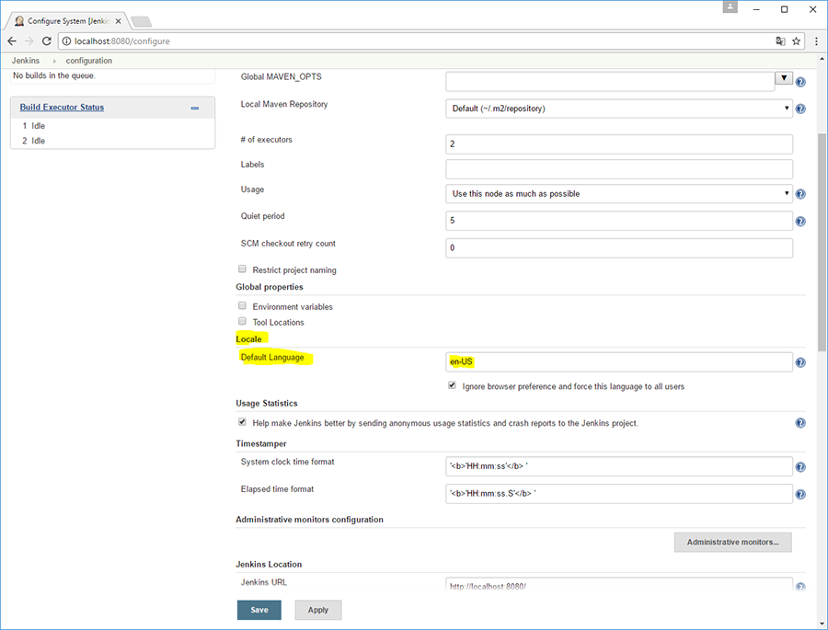Viewport: 828px width, 630px height.
Task: View site information for localhost
Action: tap(66, 41)
